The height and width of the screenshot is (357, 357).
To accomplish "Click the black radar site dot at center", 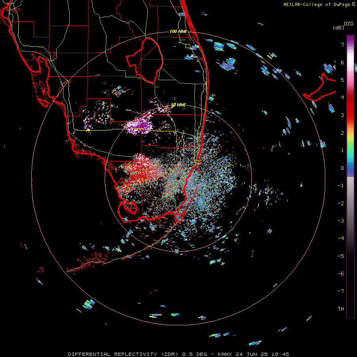I will point(178,178).
